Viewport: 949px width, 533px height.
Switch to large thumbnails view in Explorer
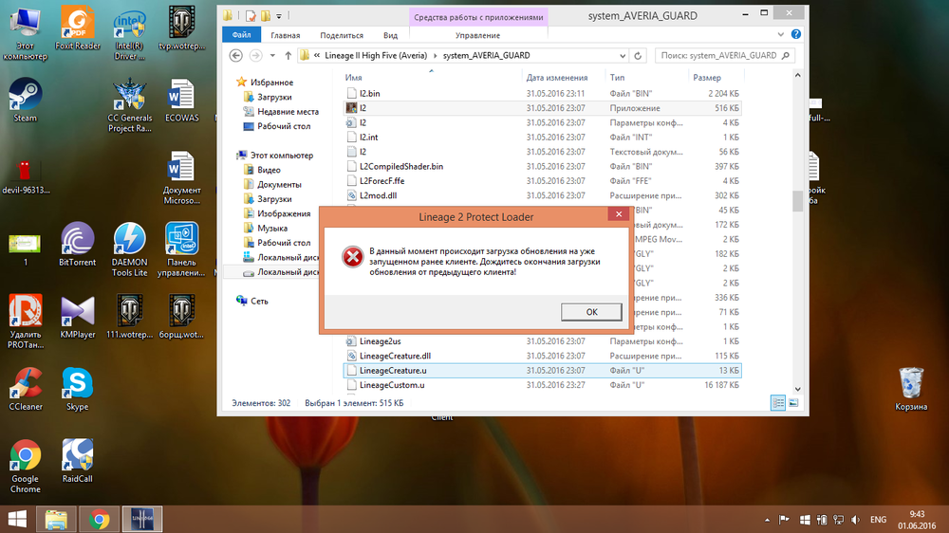click(x=792, y=403)
